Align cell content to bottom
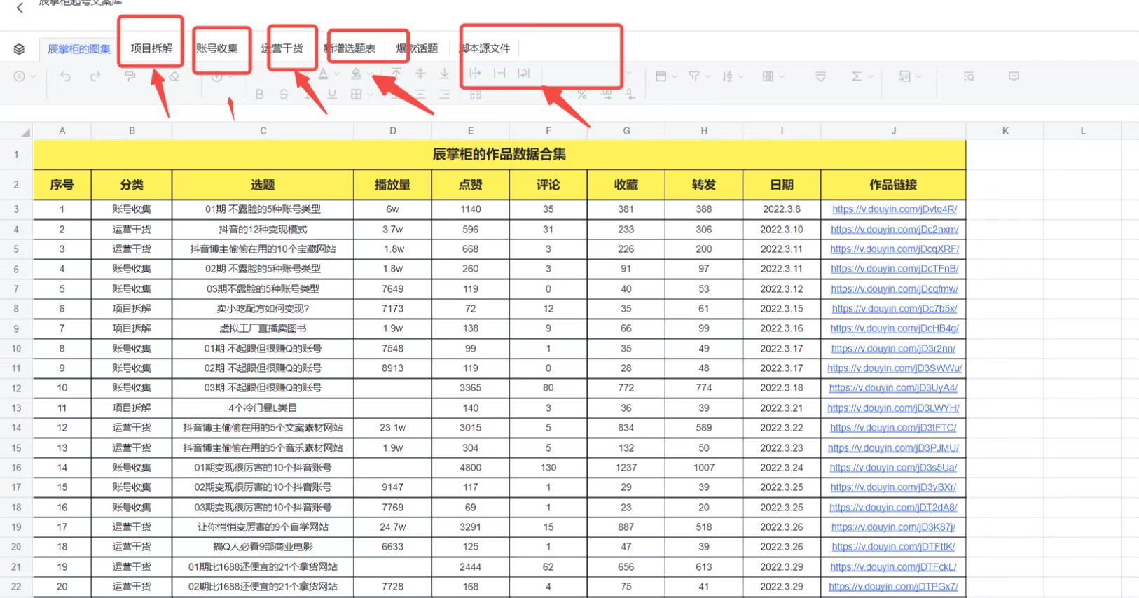1139x598 pixels. (x=444, y=73)
